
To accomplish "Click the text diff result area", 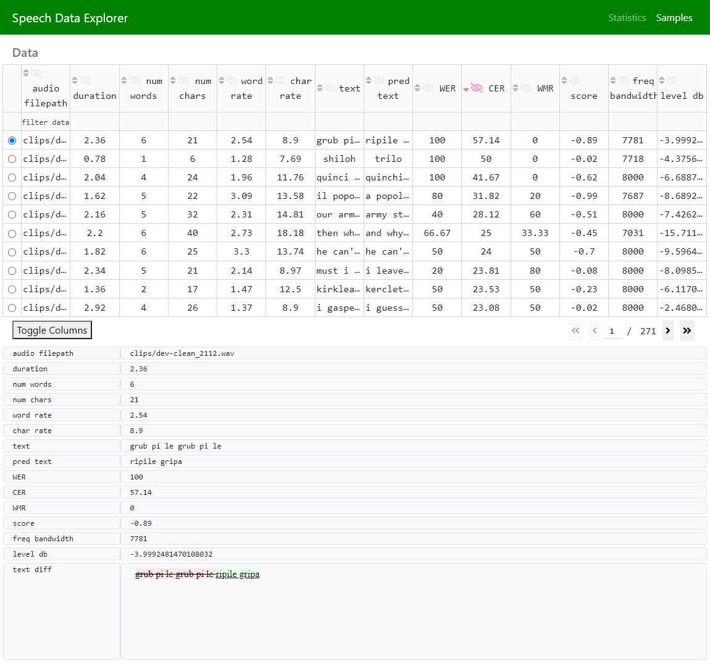I will 413,610.
